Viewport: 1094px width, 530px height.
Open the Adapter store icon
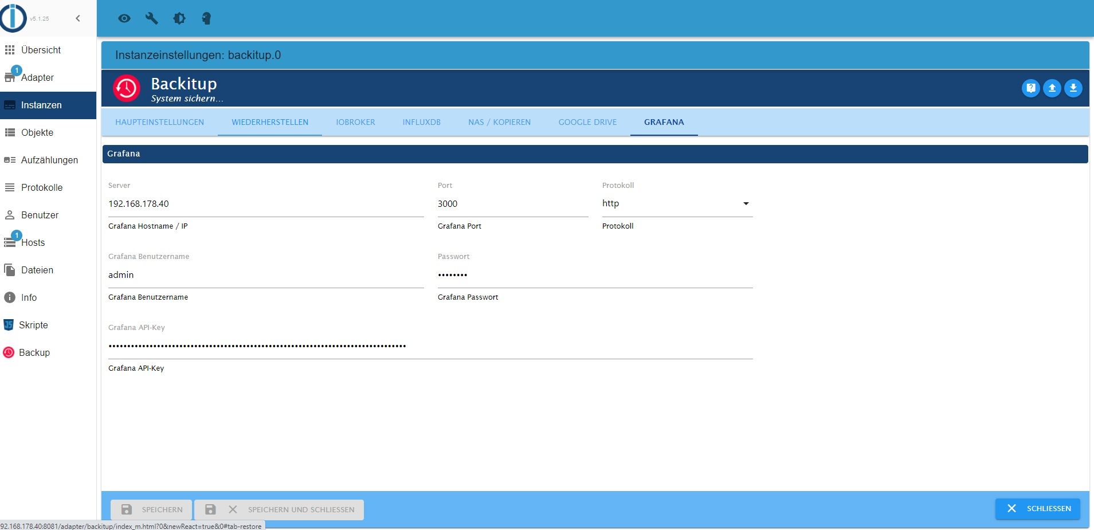(10, 77)
